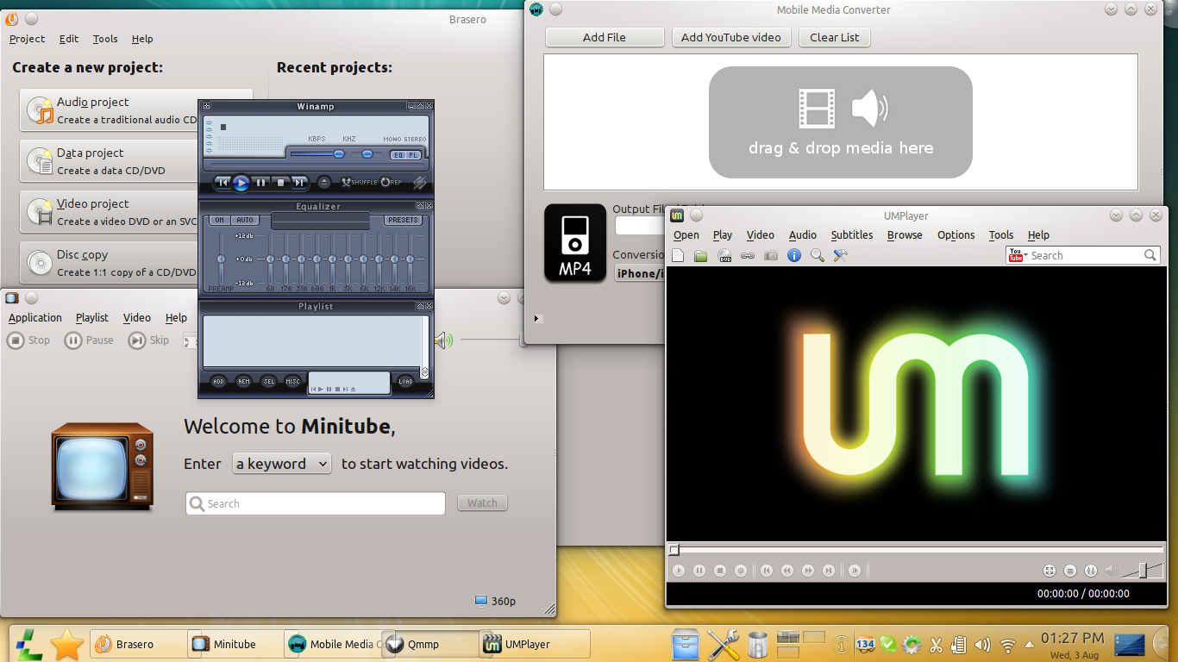Click the Stop button in Minitube toolbar
The height and width of the screenshot is (662, 1178).
28,340
